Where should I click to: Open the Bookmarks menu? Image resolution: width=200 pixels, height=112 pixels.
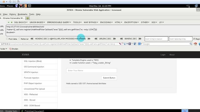(22, 14)
